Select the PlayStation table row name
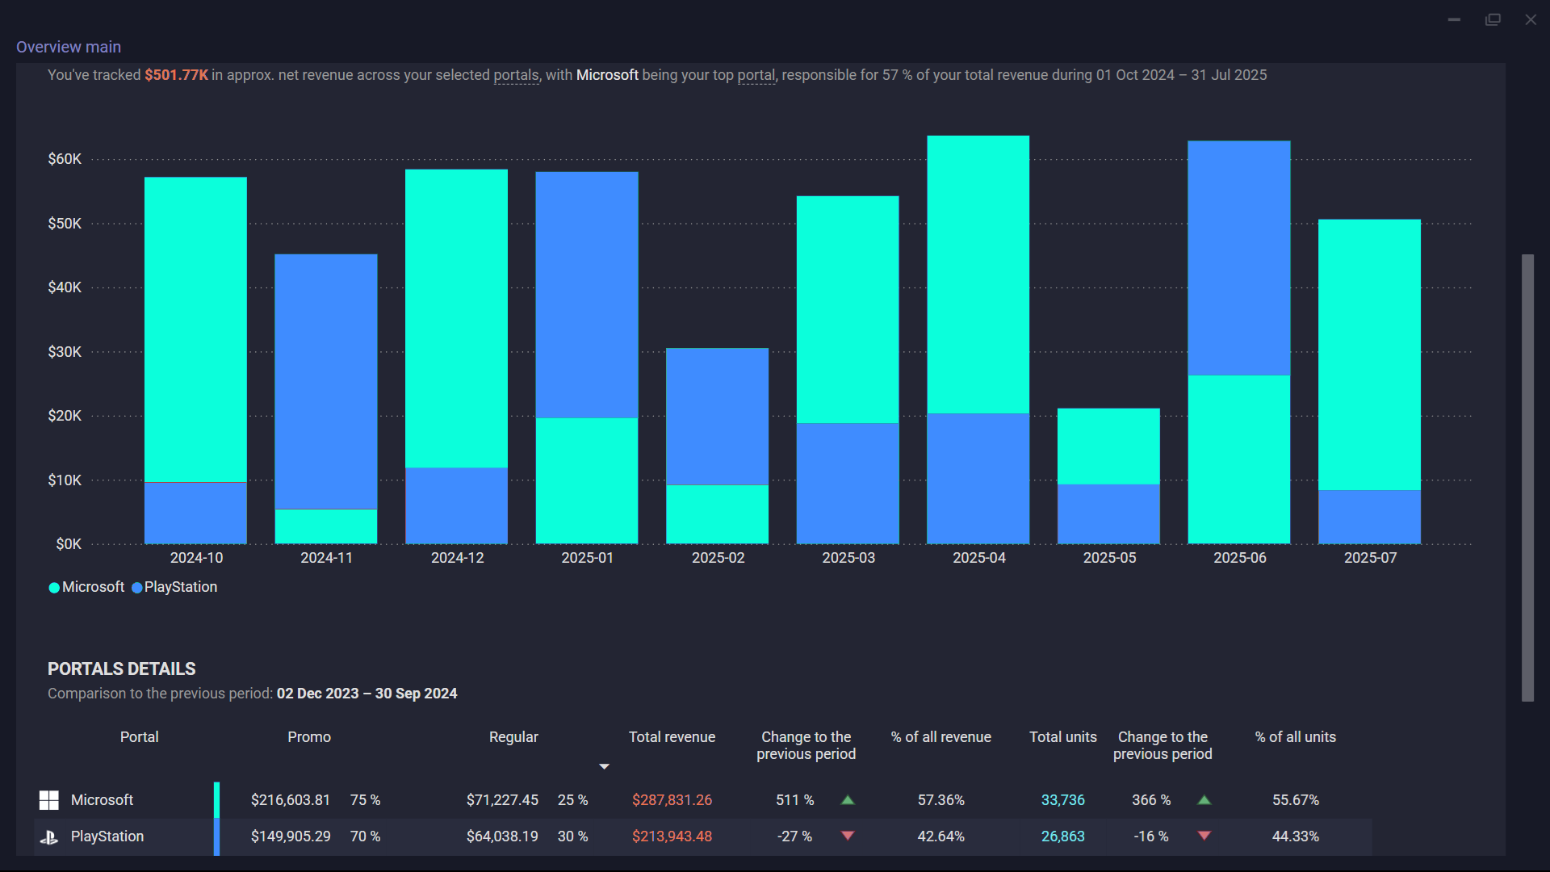The width and height of the screenshot is (1550, 872). [107, 836]
